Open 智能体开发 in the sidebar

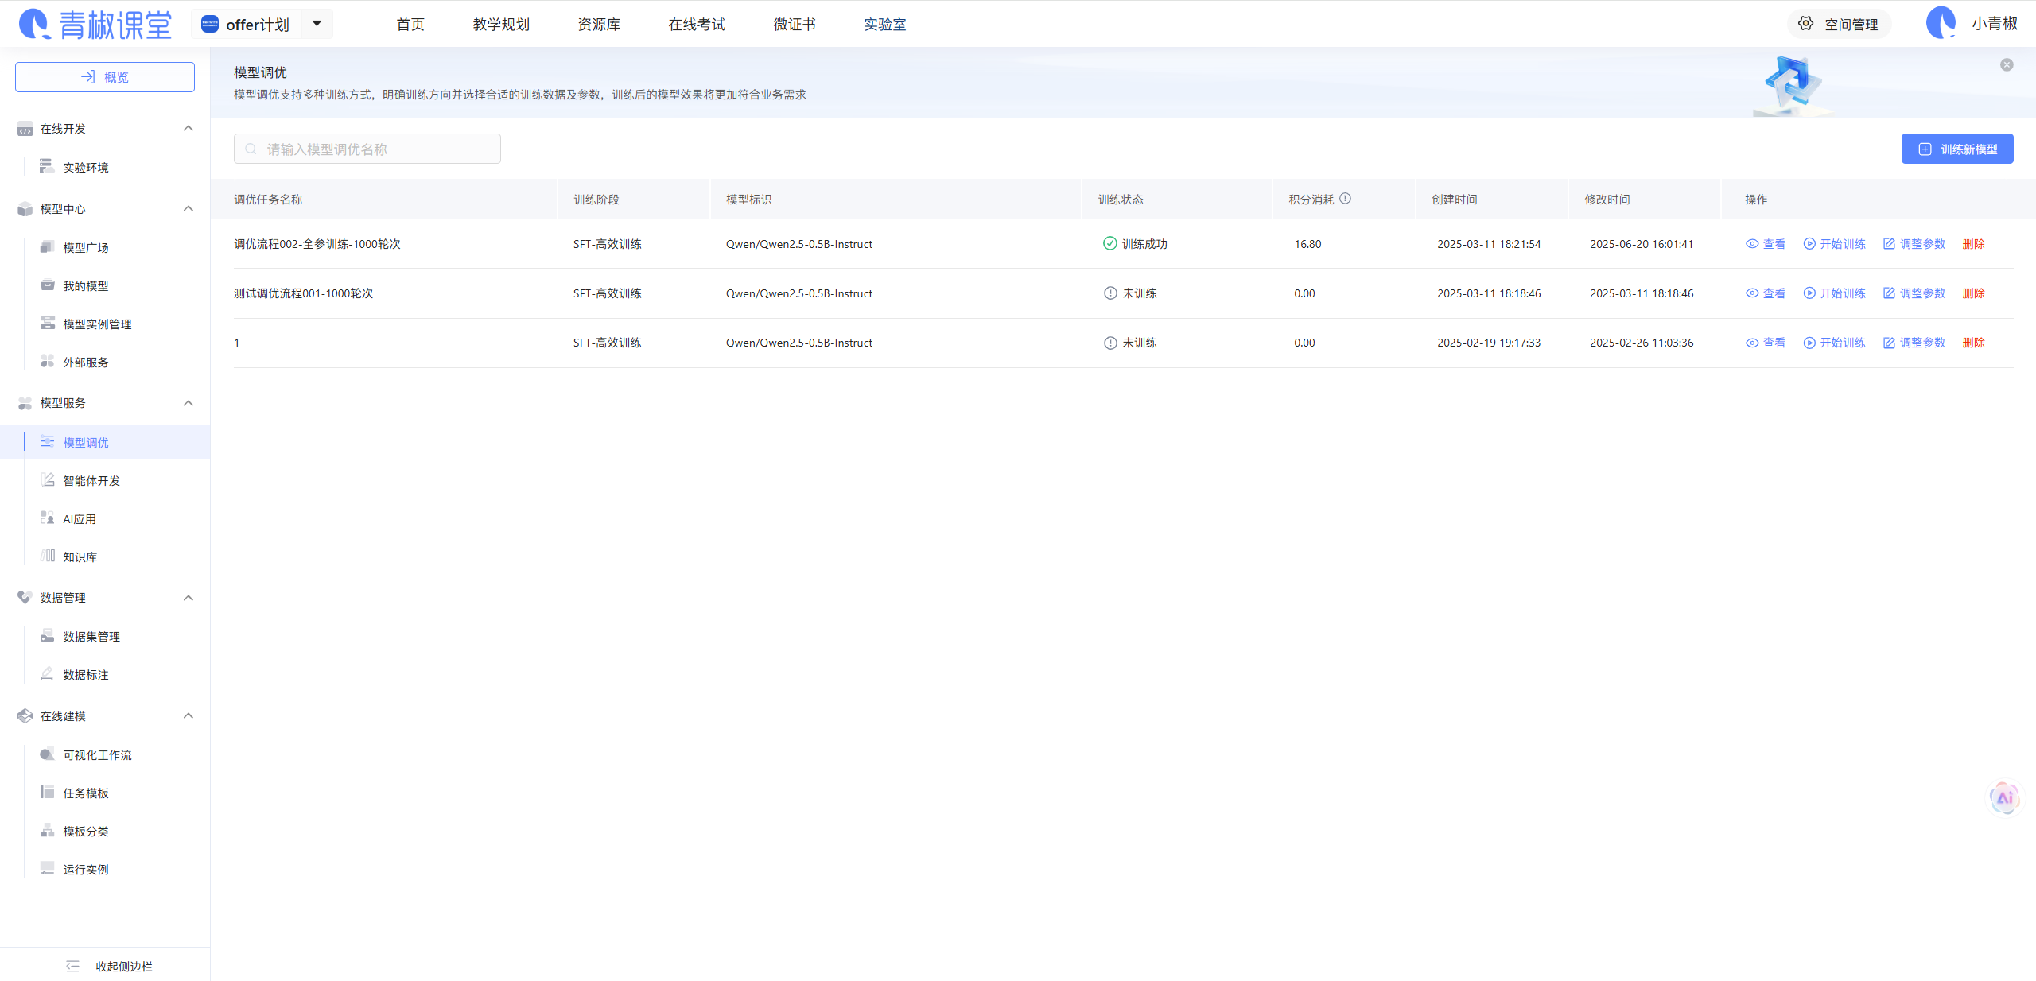click(91, 481)
